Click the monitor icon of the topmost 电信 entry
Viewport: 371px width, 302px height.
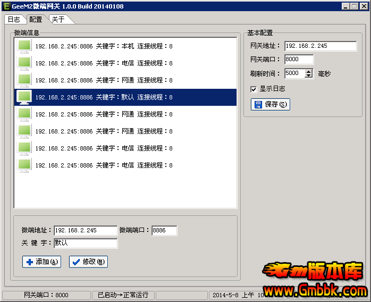point(24,63)
